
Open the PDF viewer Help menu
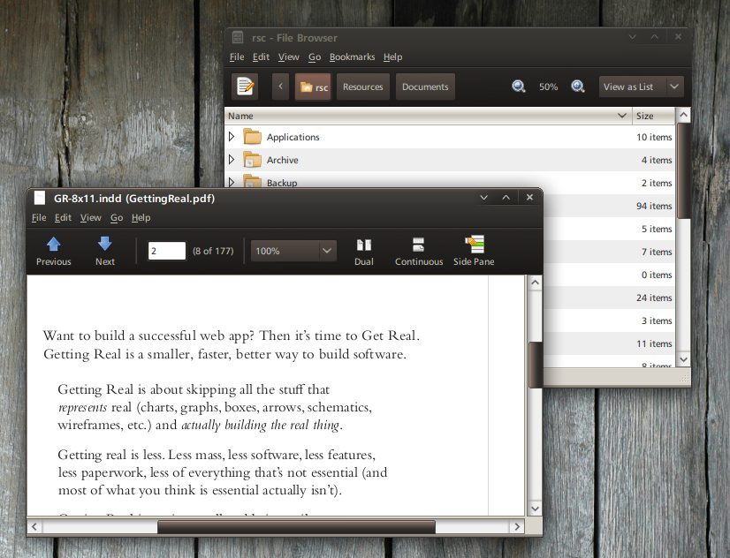(x=141, y=217)
